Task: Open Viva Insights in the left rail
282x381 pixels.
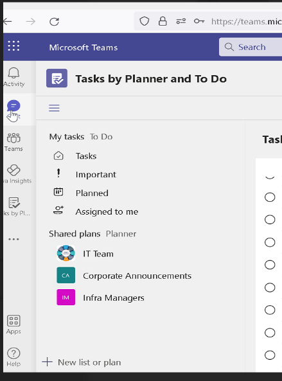Action: coord(17,174)
